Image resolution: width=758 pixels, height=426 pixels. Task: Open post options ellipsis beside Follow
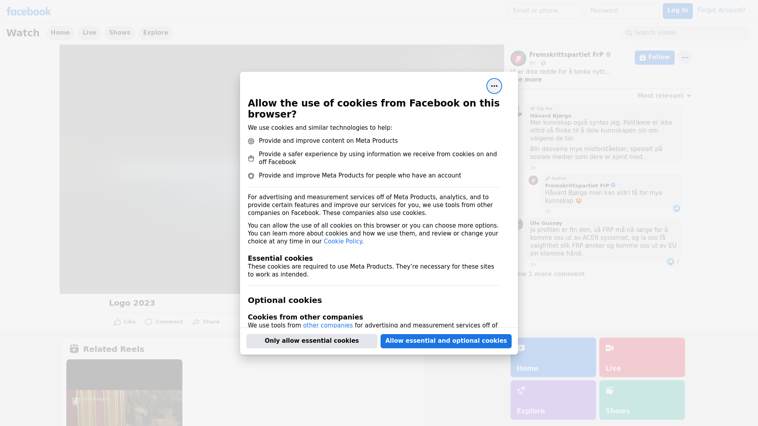click(685, 58)
